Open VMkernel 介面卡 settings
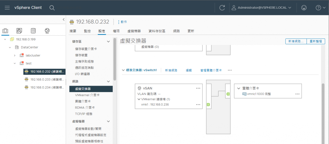 [x=87, y=95]
